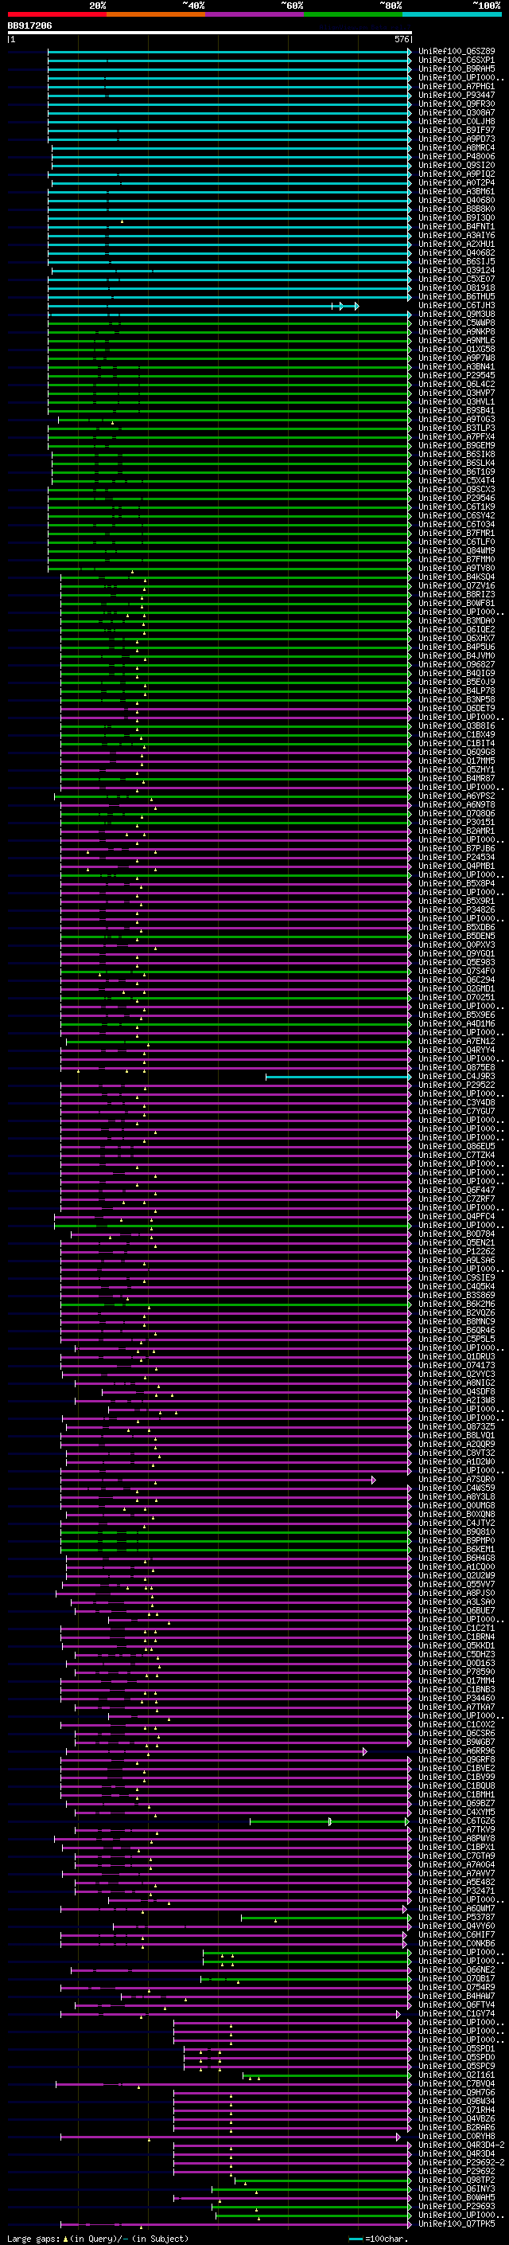Click the label UniRef100_C3Y4D8

click(457, 1102)
